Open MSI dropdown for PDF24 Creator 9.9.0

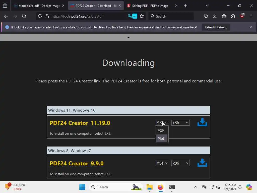tap(162, 163)
